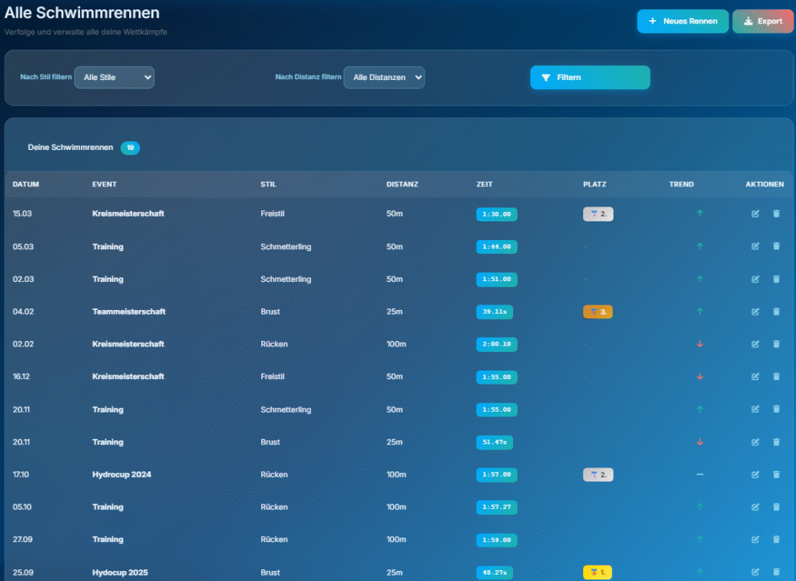Image resolution: width=796 pixels, height=581 pixels.
Task: Click edit icon for 05.10 Training row
Action: [755, 507]
